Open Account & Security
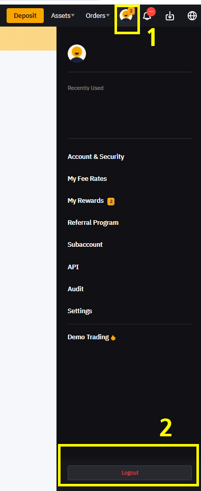This screenshot has width=201, height=491. [x=96, y=156]
